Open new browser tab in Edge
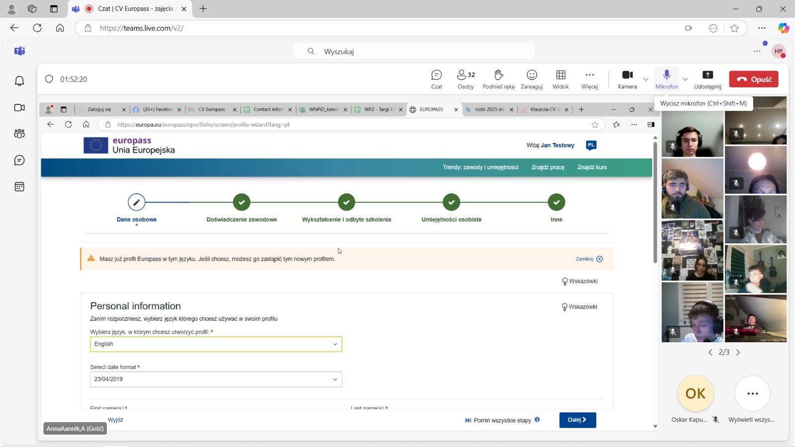This screenshot has height=447, width=795. (x=203, y=8)
